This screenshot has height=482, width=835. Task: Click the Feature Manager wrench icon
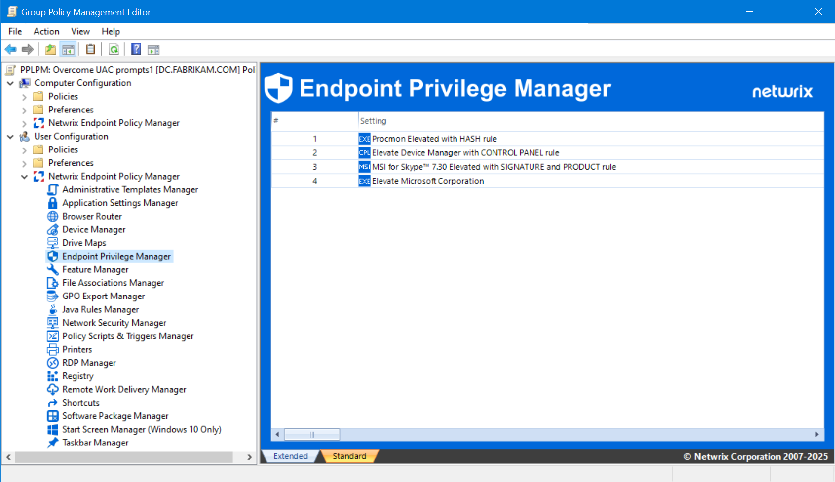53,269
